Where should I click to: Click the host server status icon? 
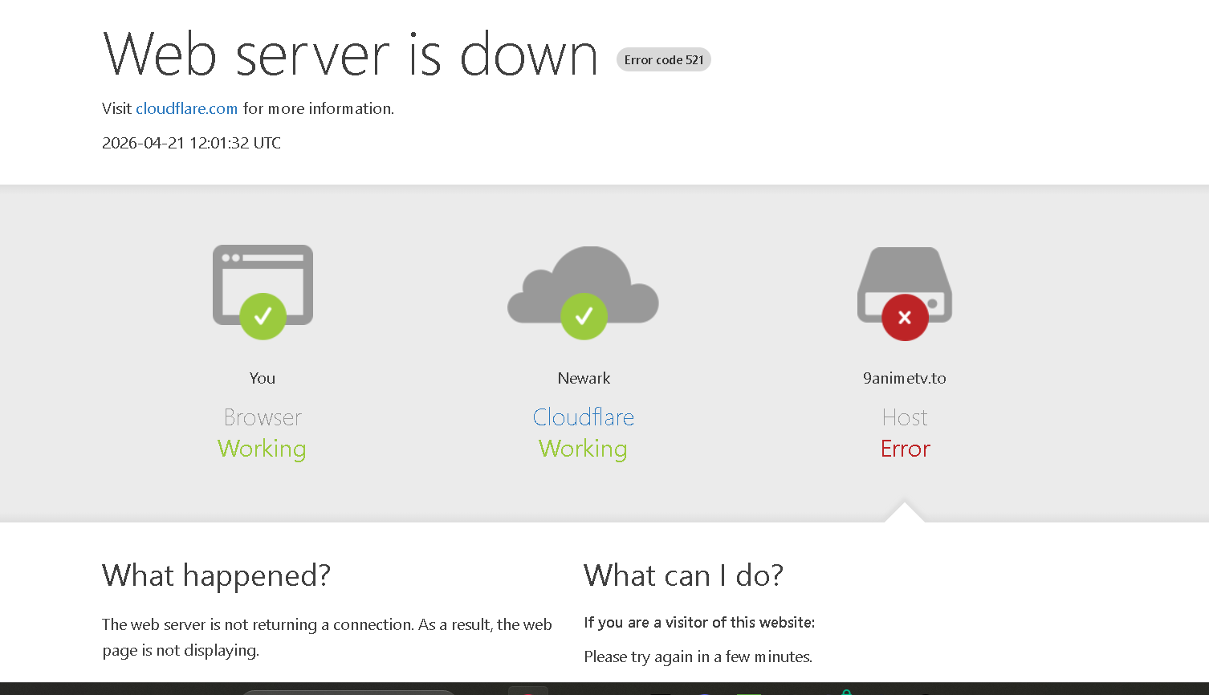pos(905,294)
